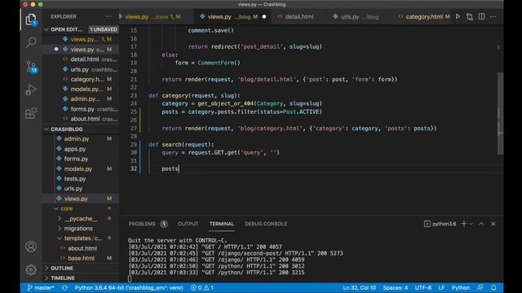522x293 pixels.
Task: Open the Search view in activity bar
Action: click(x=31, y=42)
